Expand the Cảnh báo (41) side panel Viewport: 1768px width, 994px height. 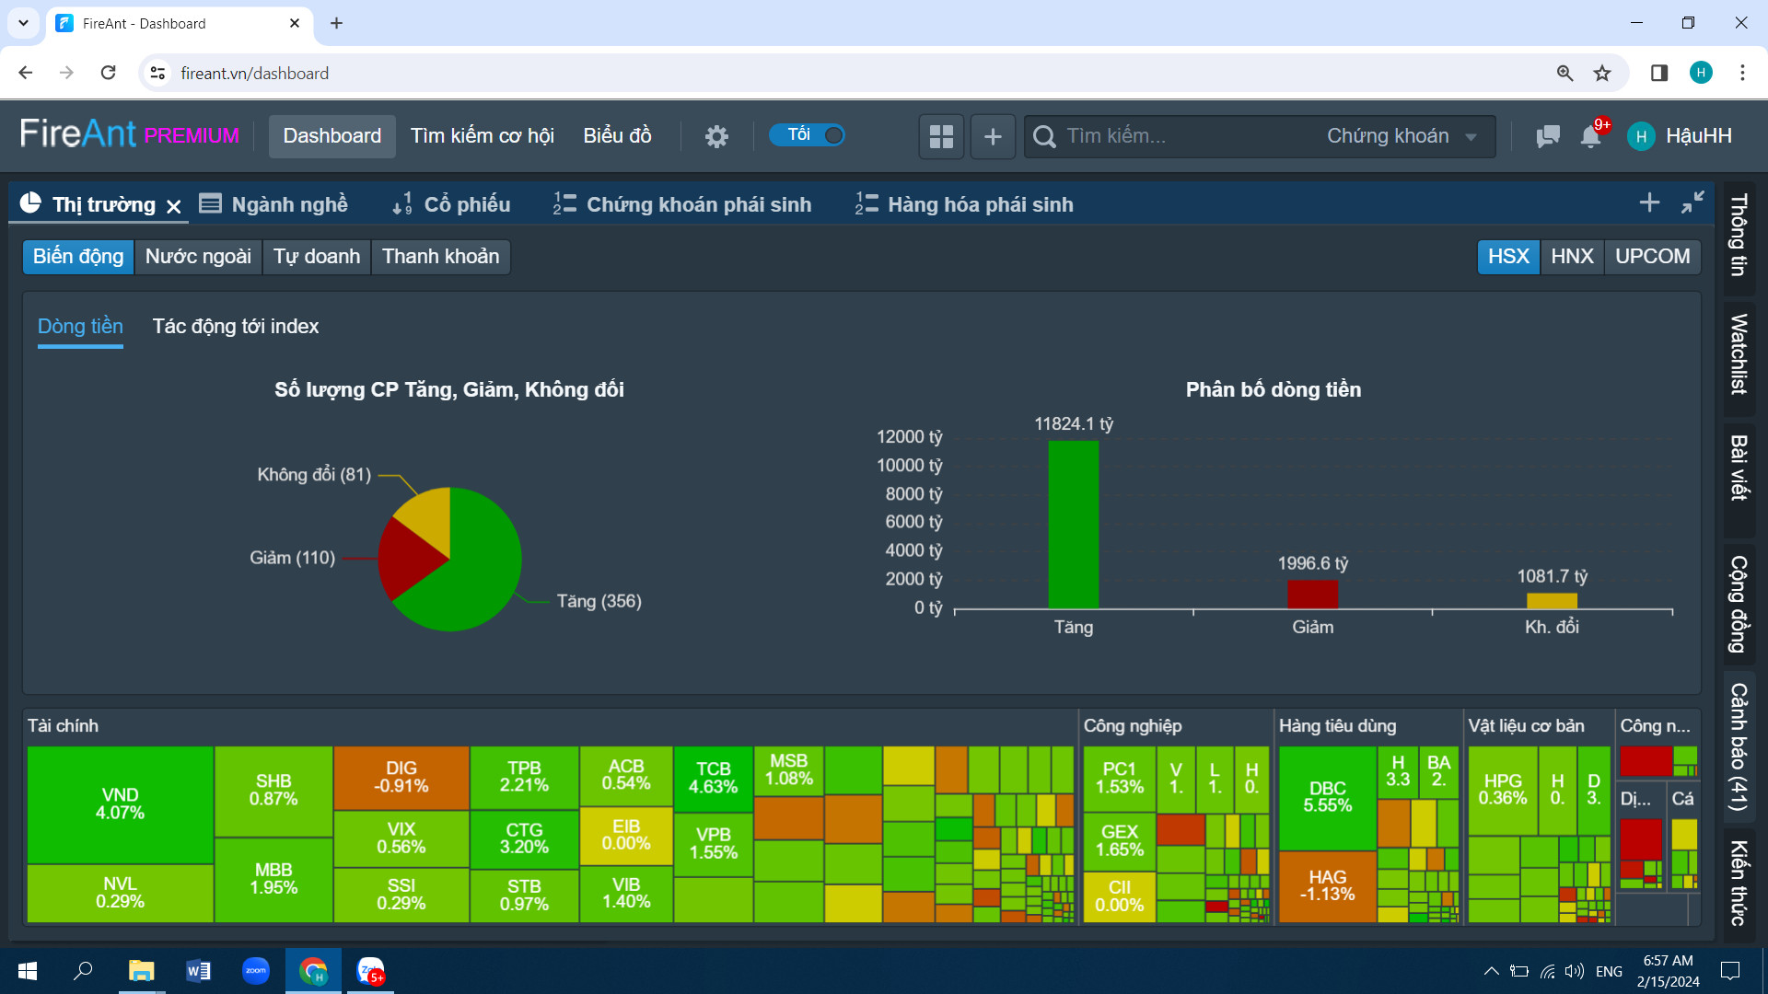click(x=1739, y=746)
